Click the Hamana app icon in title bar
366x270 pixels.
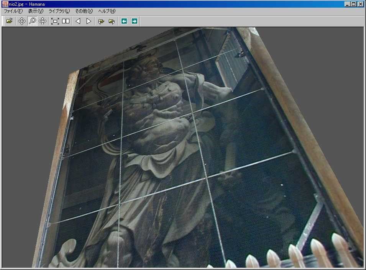[x=5, y=4]
